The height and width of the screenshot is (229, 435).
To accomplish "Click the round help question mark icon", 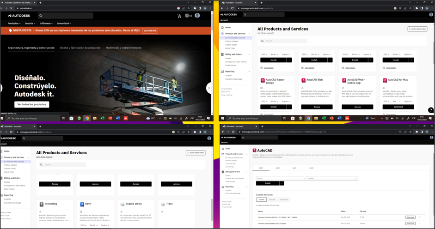I will click(x=430, y=110).
